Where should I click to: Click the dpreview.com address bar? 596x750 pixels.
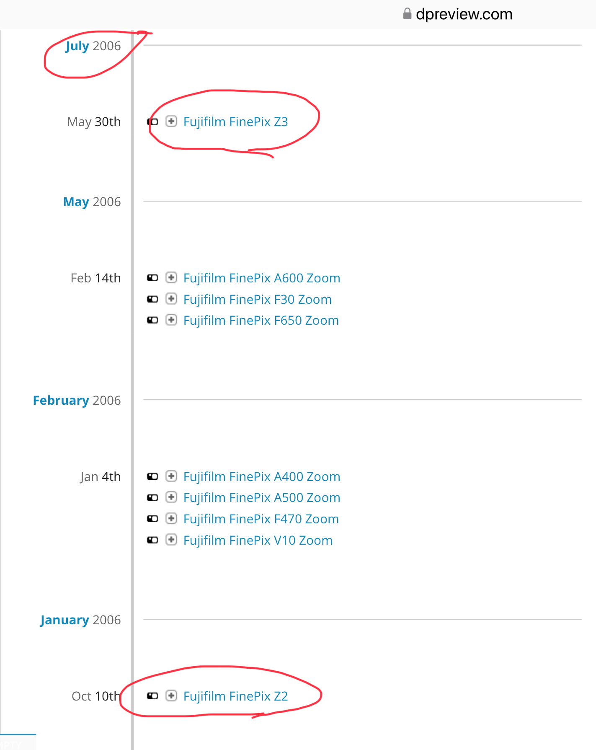coord(457,14)
